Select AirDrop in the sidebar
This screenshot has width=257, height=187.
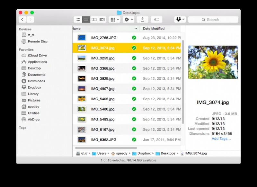point(33,120)
